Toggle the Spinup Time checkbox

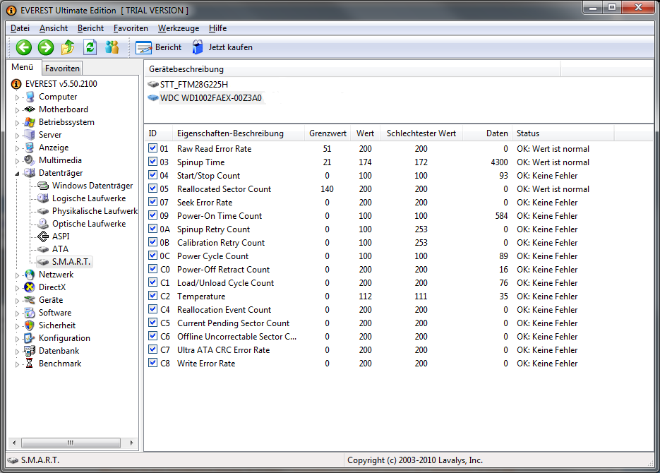pos(152,162)
